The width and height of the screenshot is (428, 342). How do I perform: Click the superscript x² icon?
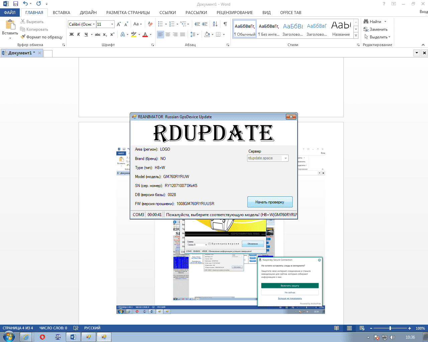point(112,34)
